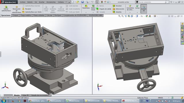Click the rebuild traffic light icon
This screenshot has height=103, width=184.
(x=102, y=2)
